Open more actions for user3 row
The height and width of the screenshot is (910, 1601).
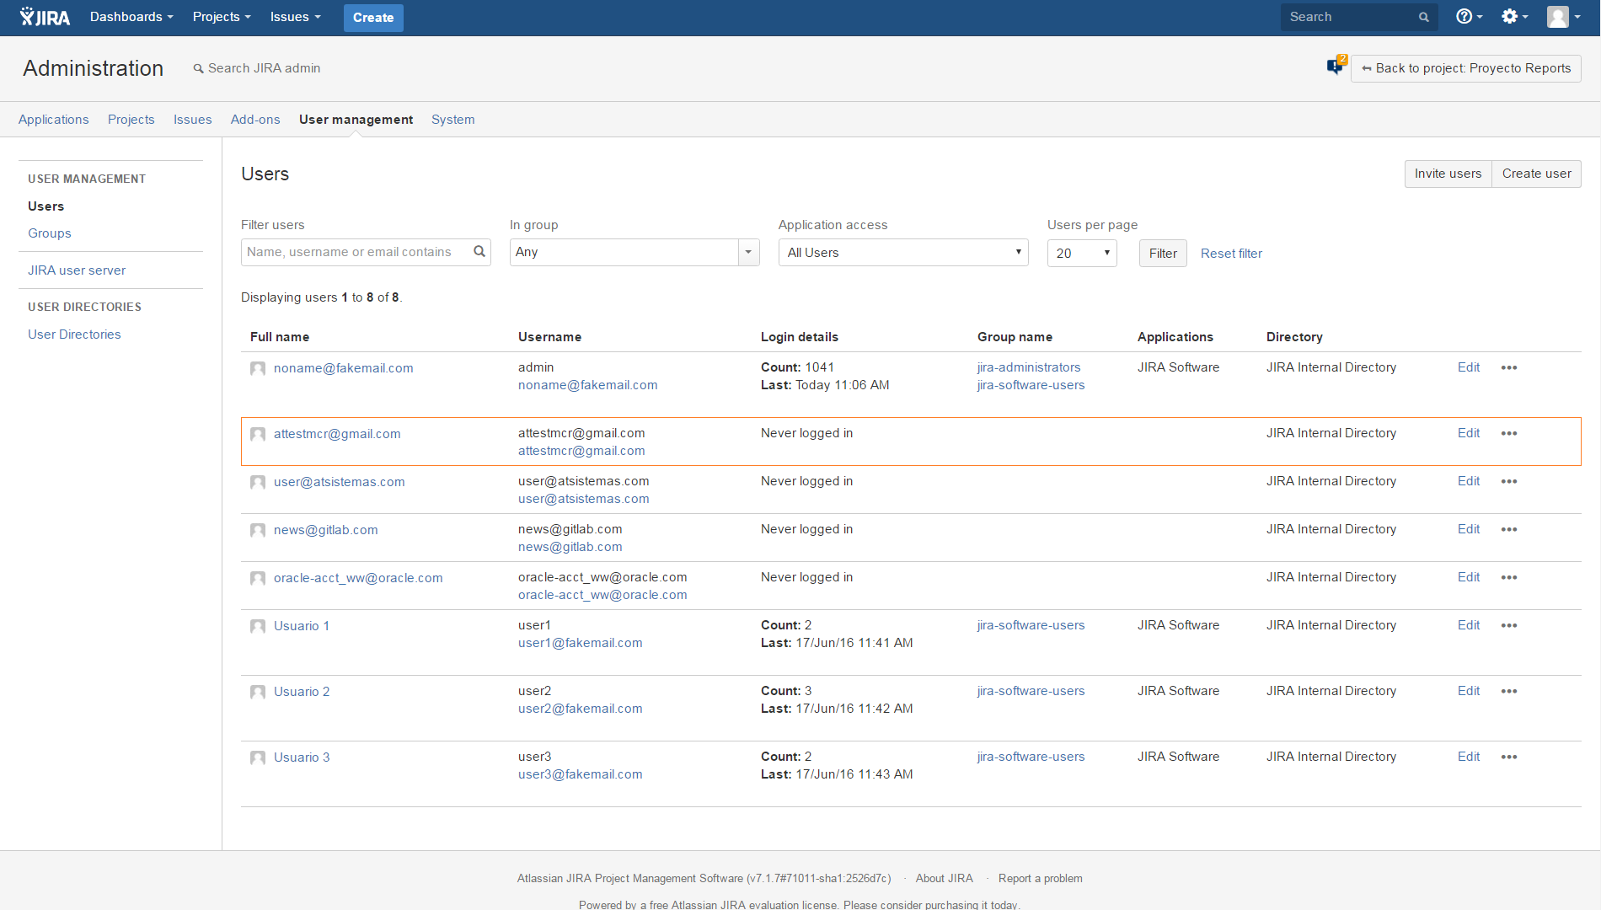[x=1509, y=757]
